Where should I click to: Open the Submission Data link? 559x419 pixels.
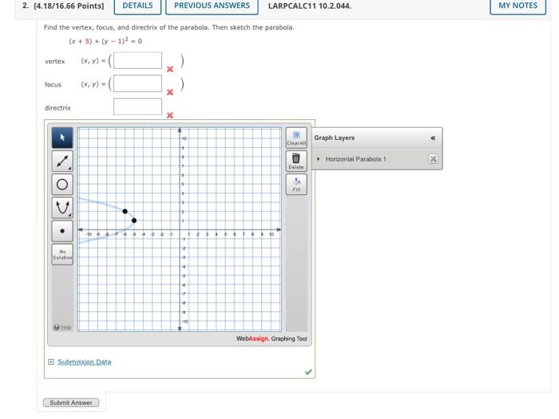(x=84, y=362)
